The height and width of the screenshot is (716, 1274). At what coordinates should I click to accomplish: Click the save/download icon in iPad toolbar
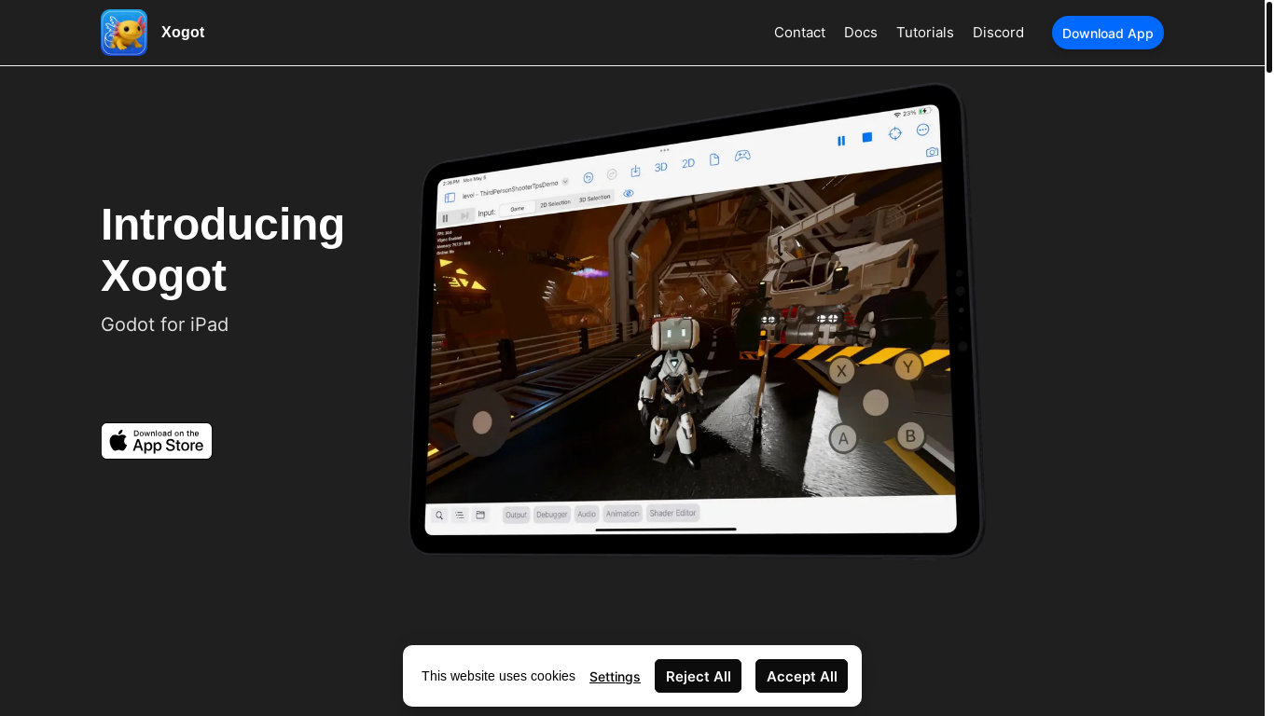coord(635,171)
